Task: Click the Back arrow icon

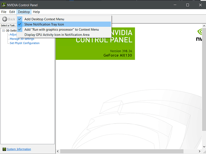Action: click(5, 19)
